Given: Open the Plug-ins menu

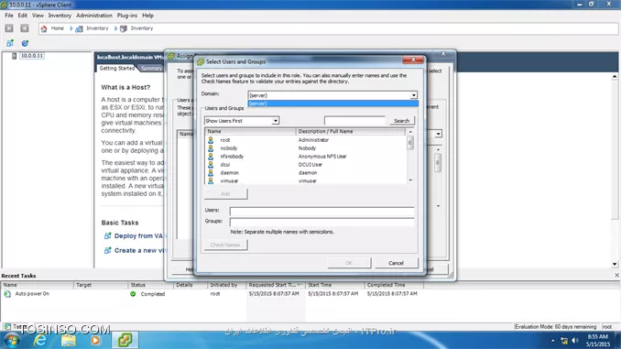Looking at the screenshot, I should (x=126, y=16).
